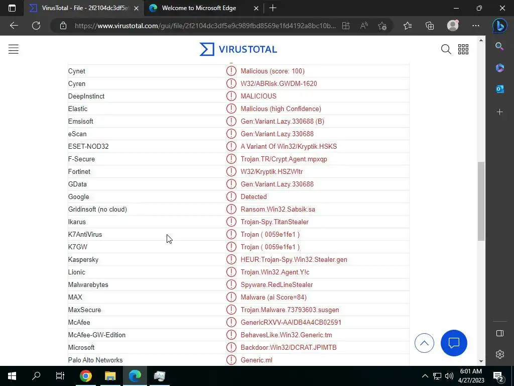Open Edge tab actions menu icon
This screenshot has height=386, width=514.
(x=12, y=8)
